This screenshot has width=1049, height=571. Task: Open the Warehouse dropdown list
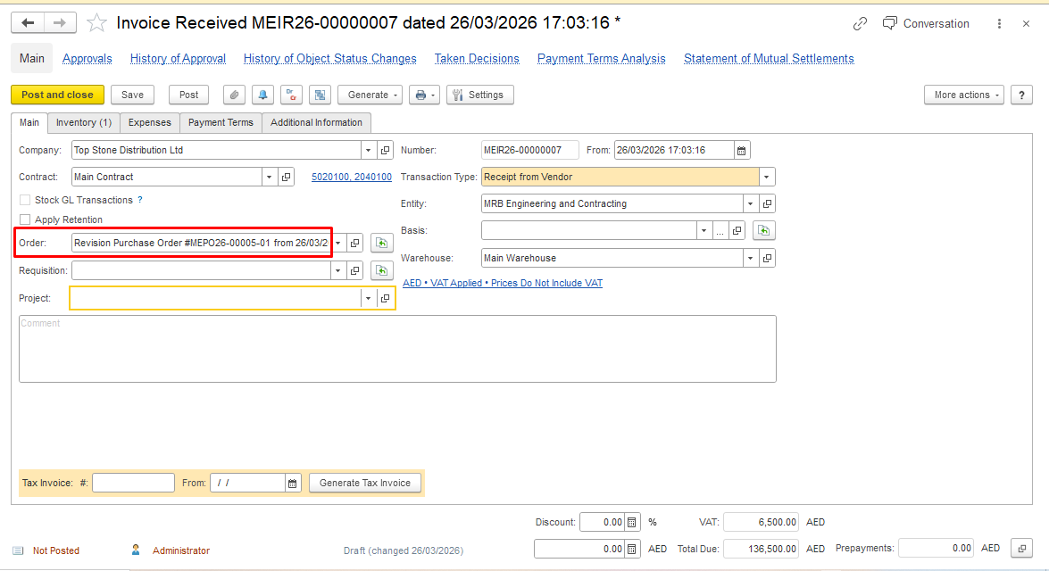[x=751, y=258]
